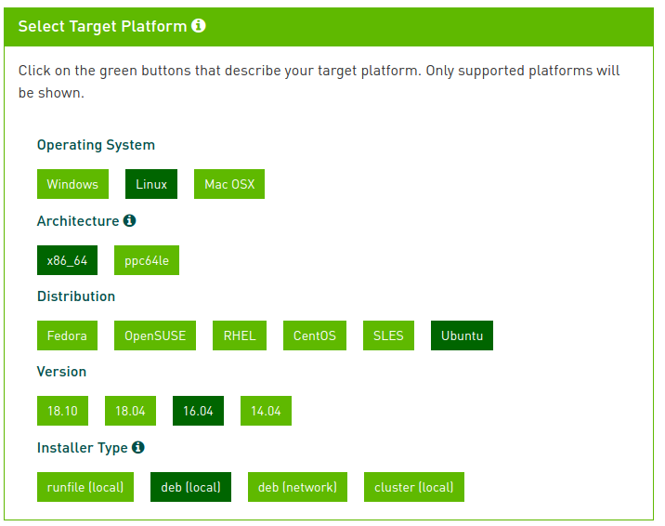Show Installer Type info icon tooltip
665x526 pixels.
138,447
